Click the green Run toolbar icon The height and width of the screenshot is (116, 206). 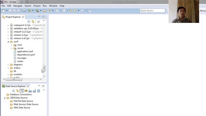30,11
